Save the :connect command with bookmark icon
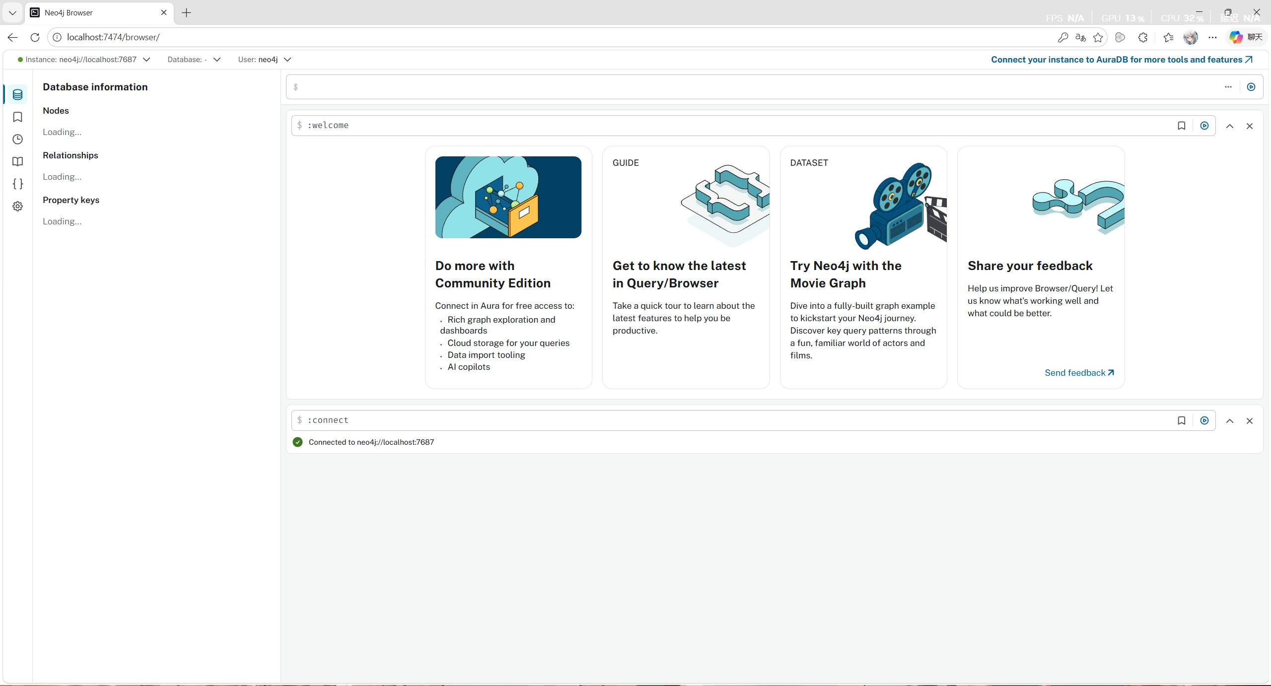 [x=1182, y=420]
